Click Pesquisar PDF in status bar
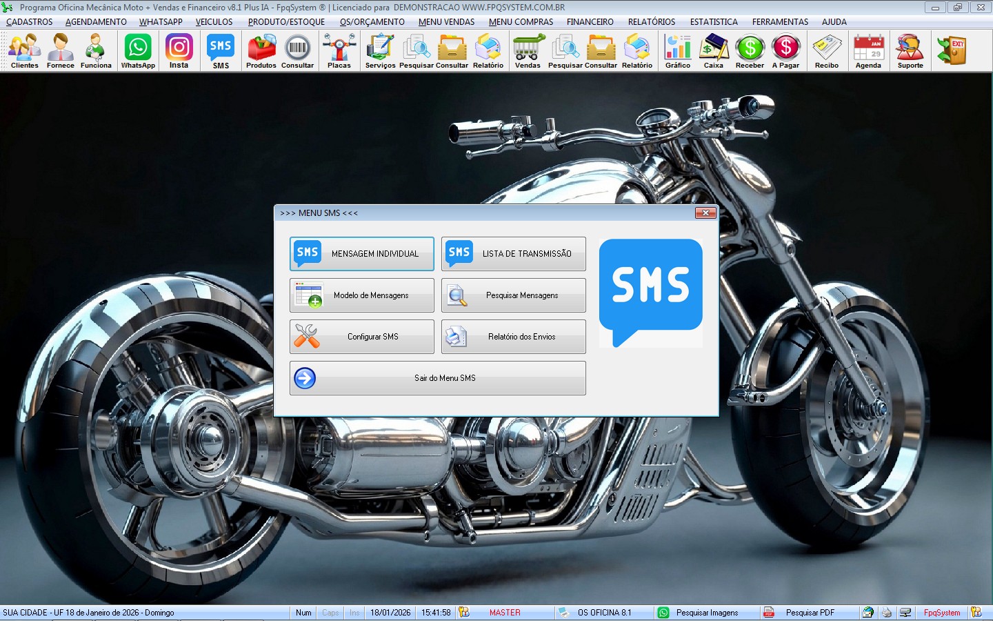This screenshot has width=993, height=621. (810, 613)
